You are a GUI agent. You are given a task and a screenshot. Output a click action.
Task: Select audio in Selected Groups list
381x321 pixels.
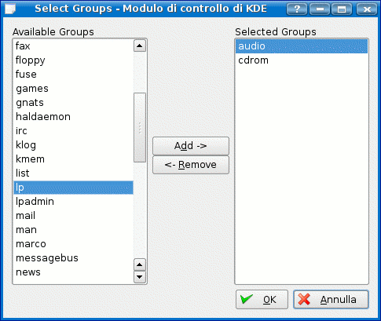pos(302,46)
